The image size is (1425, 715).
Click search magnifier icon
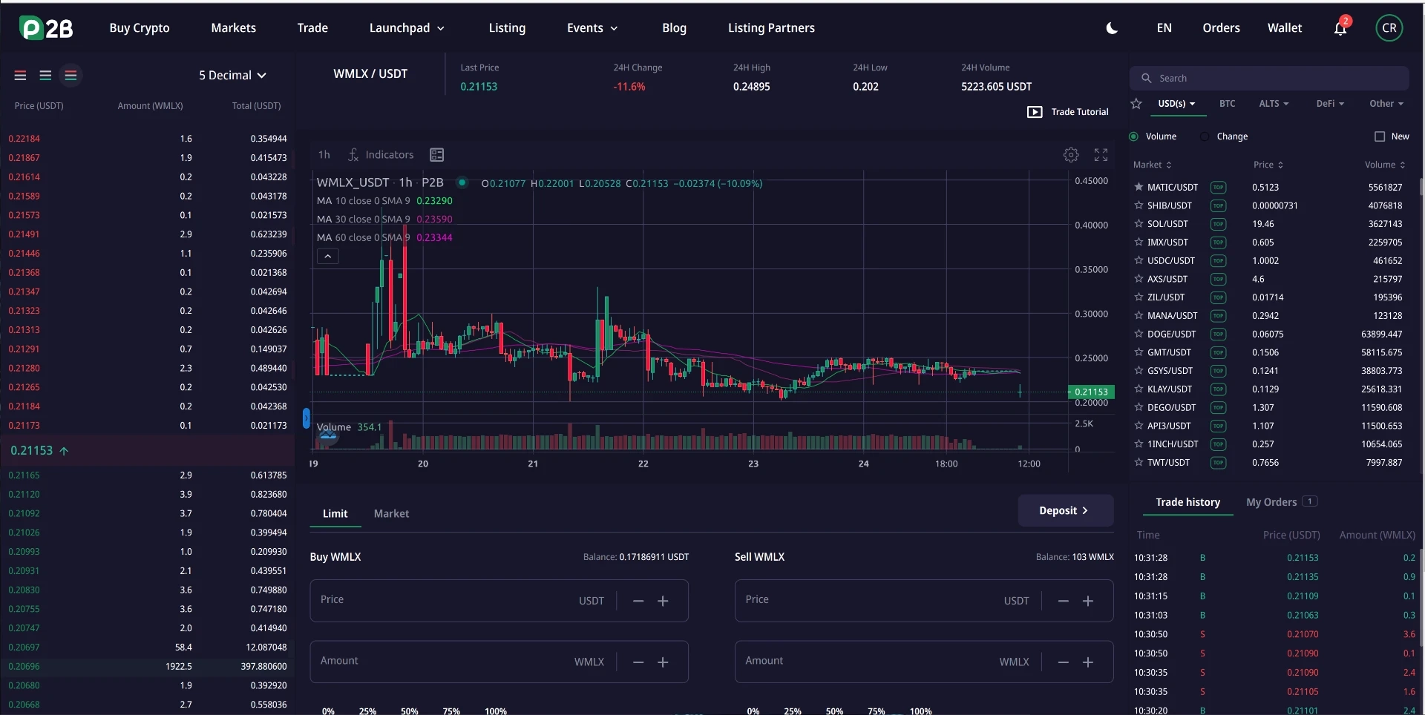pos(1147,78)
